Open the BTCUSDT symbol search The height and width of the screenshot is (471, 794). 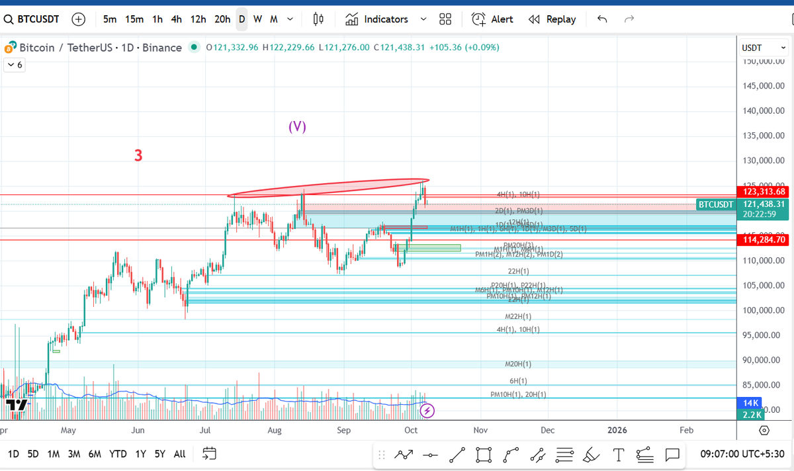click(32, 19)
